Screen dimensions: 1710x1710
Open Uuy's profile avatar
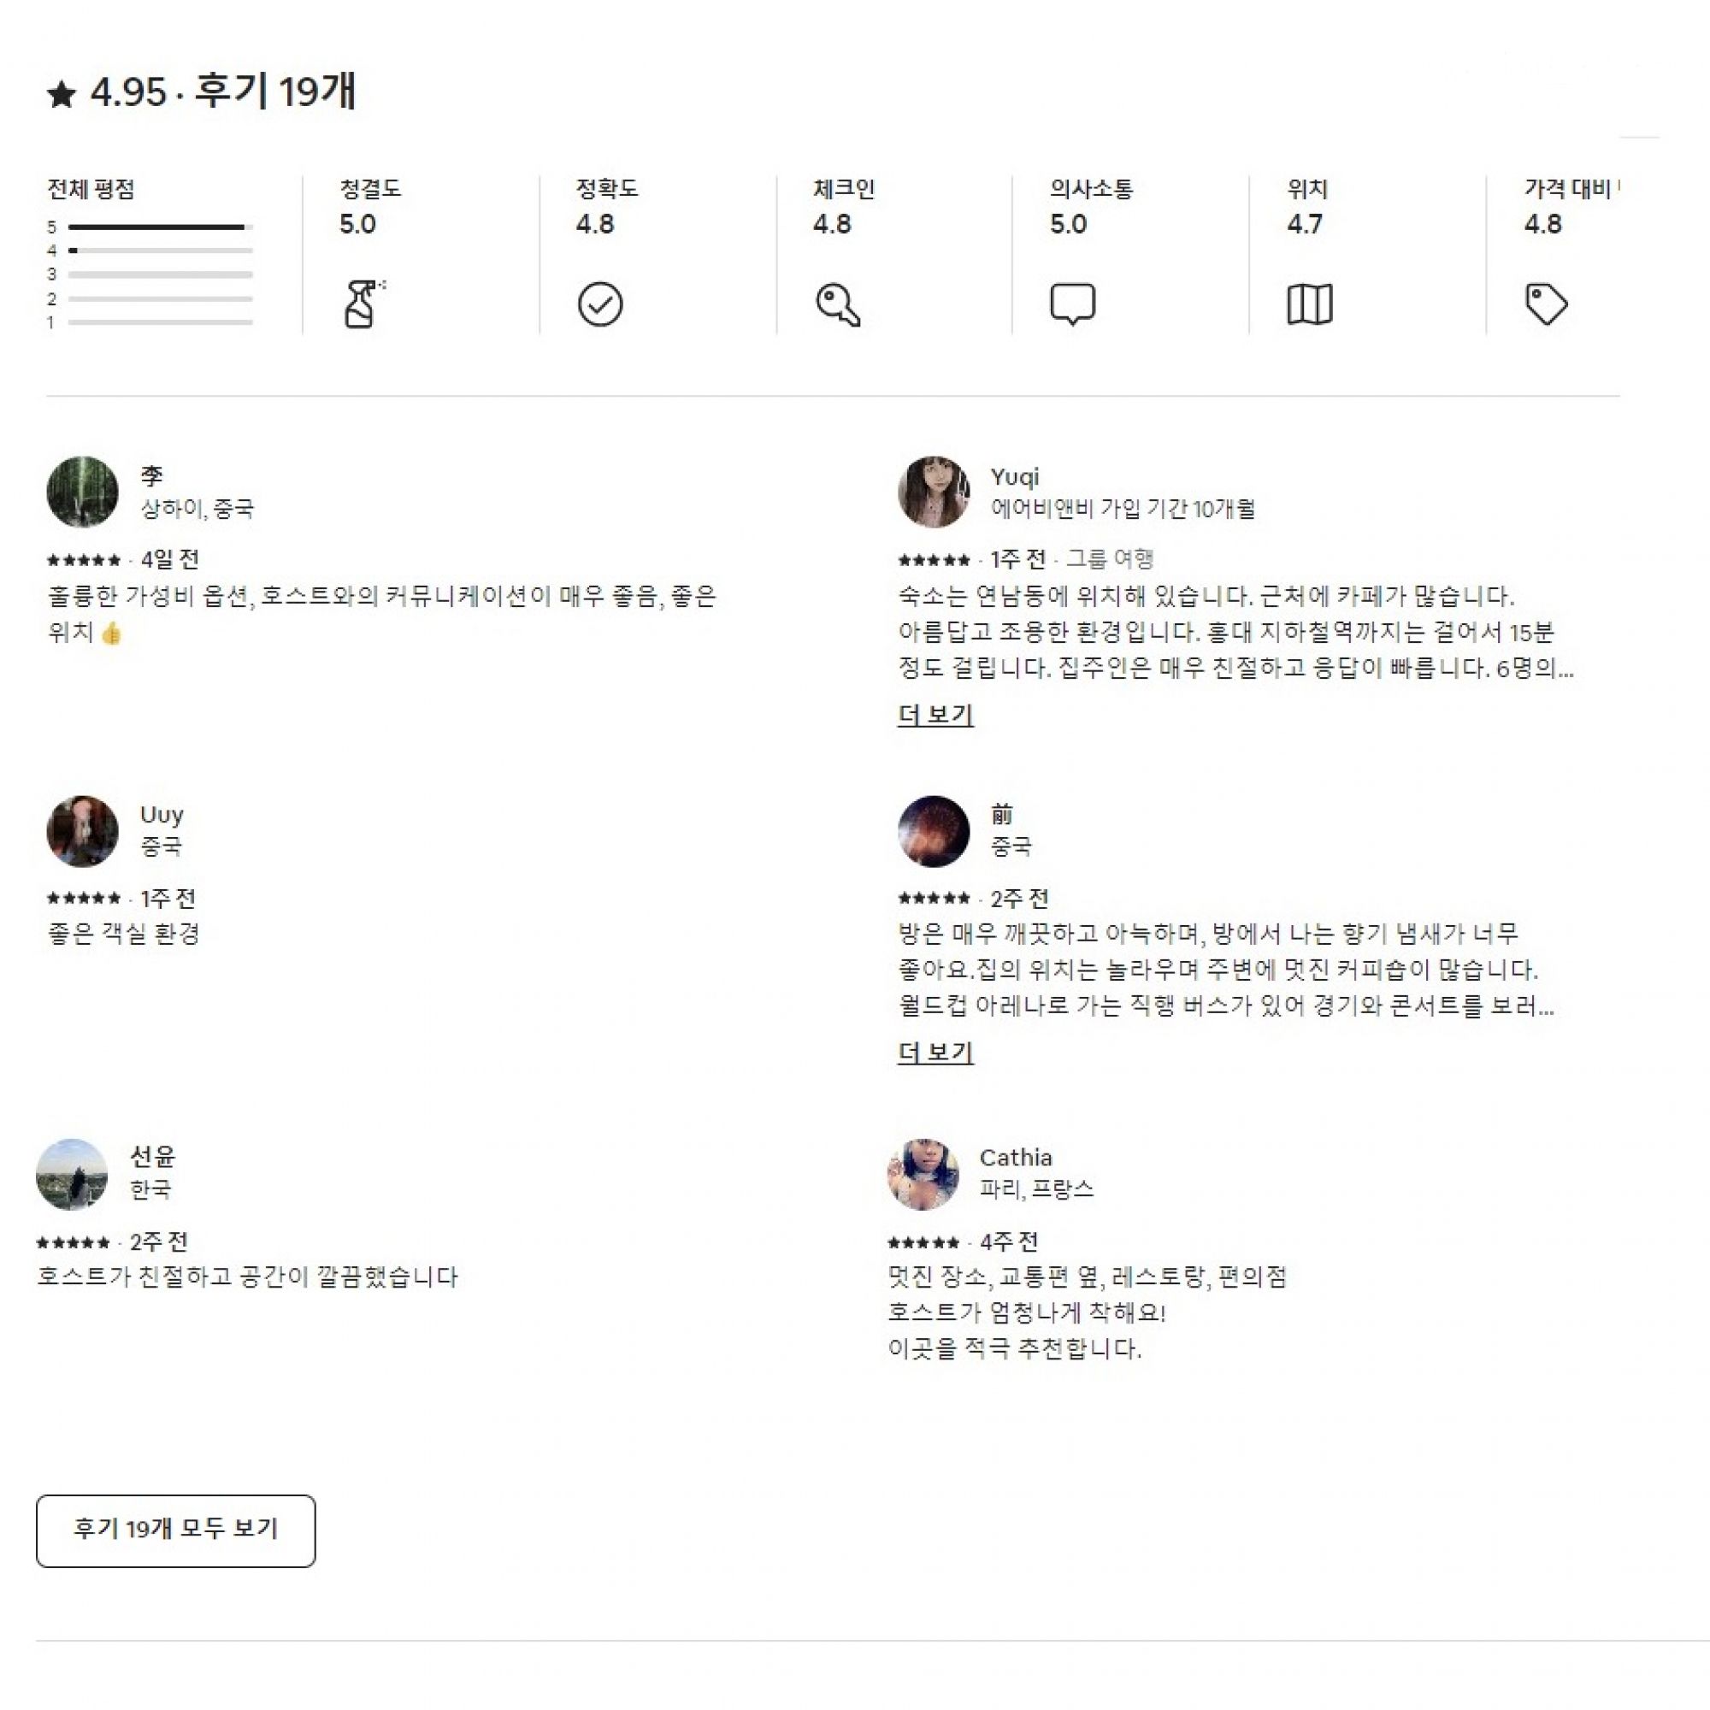coord(82,831)
